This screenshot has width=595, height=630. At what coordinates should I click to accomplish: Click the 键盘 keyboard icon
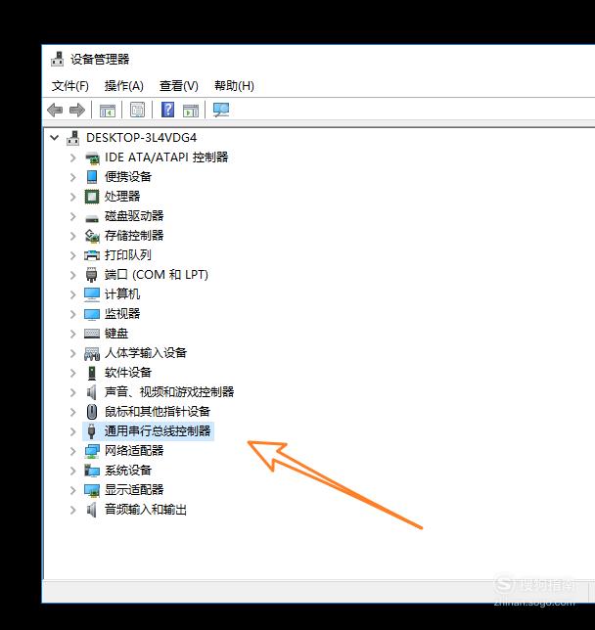(x=92, y=334)
